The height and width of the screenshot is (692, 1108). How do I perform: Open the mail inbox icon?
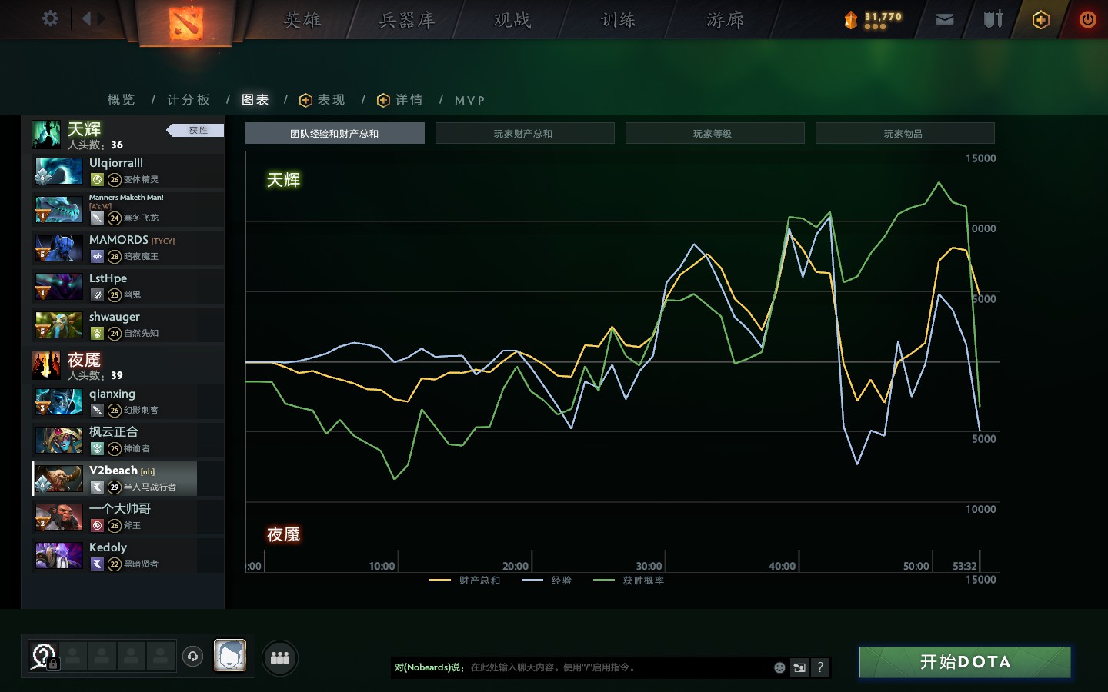click(945, 19)
